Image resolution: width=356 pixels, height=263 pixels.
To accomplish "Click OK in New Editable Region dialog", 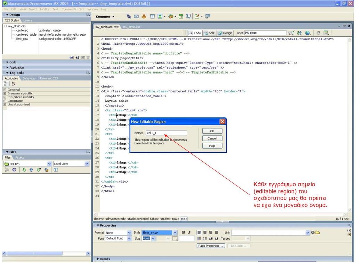I will point(212,131).
